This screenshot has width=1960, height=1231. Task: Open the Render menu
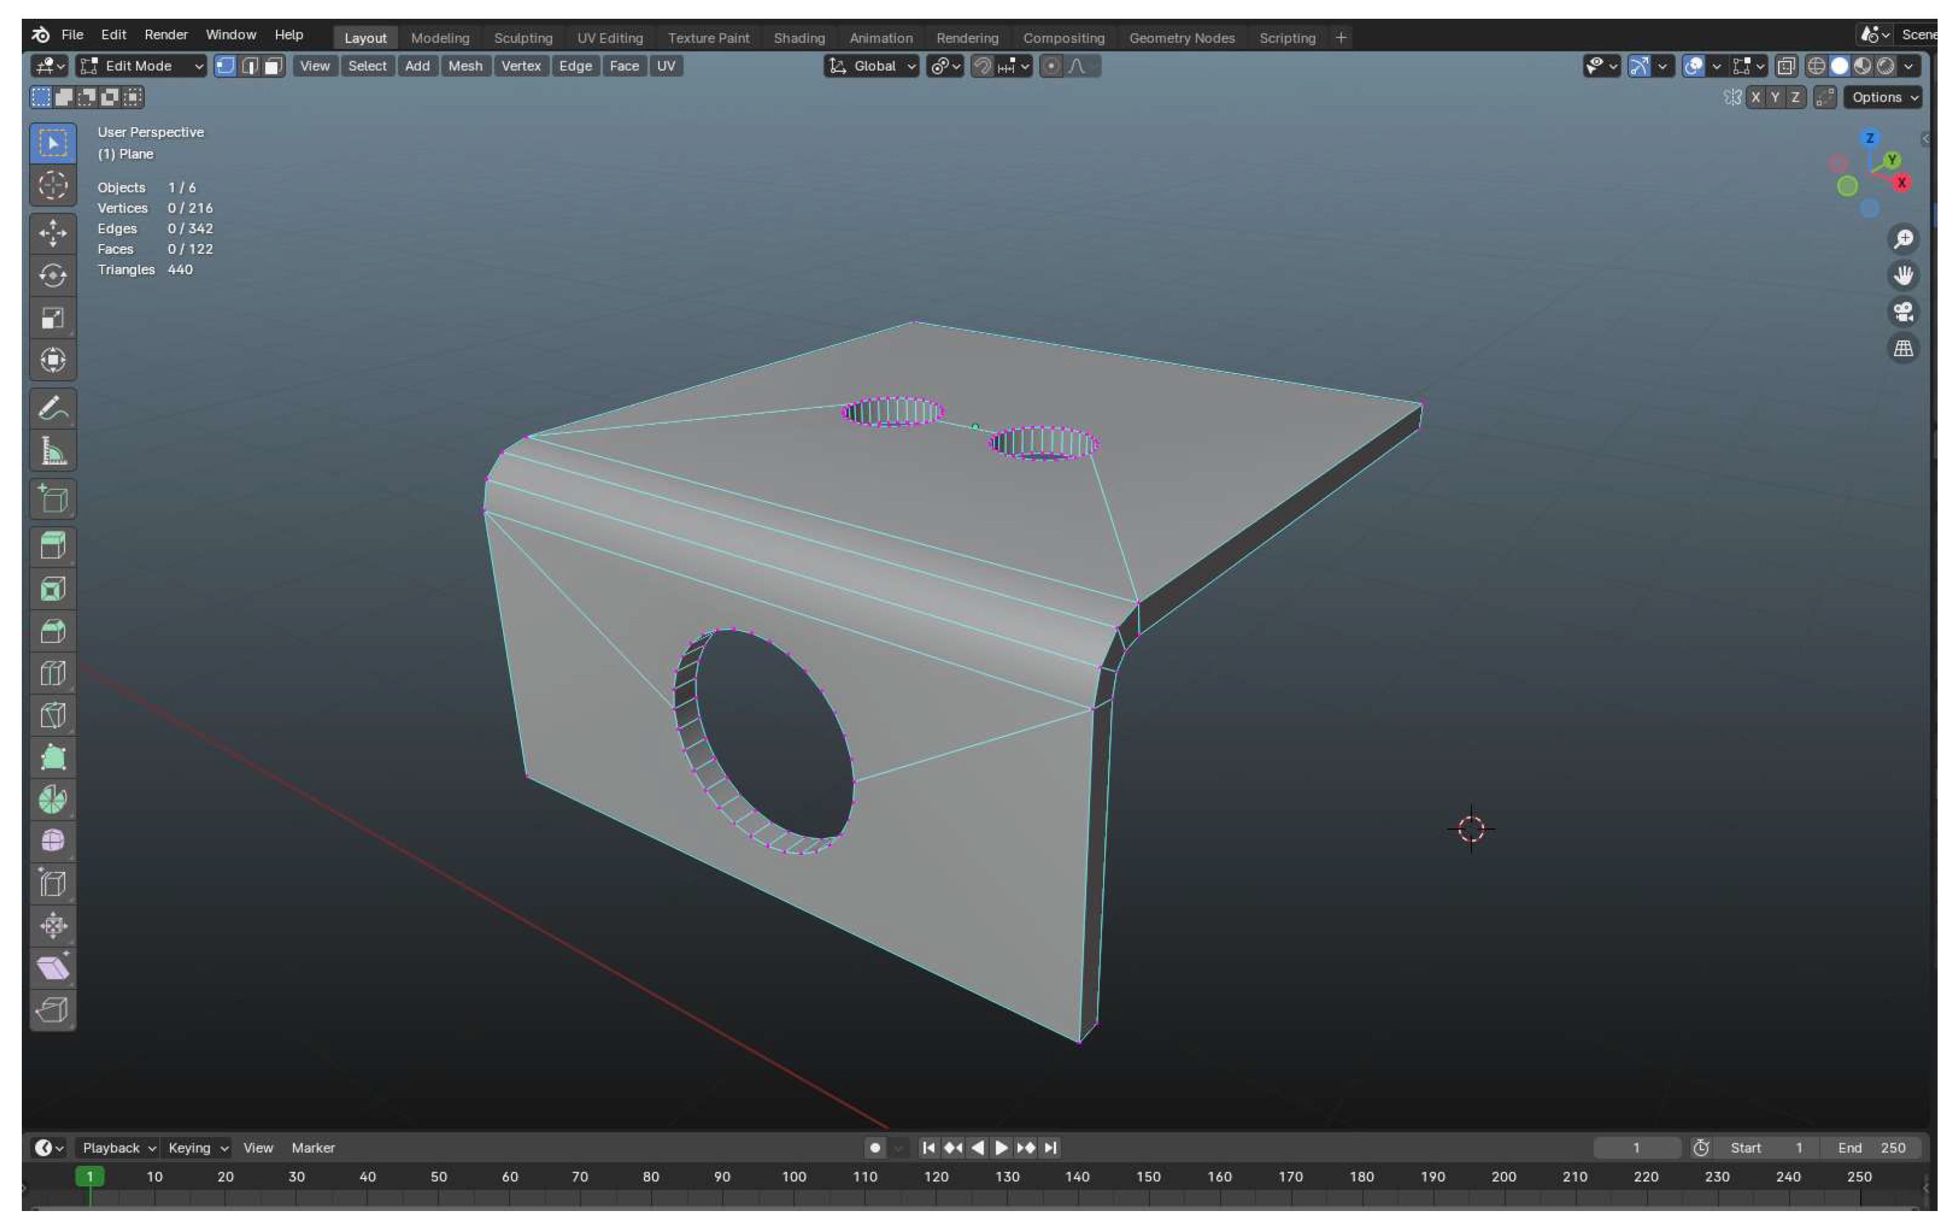(x=165, y=35)
